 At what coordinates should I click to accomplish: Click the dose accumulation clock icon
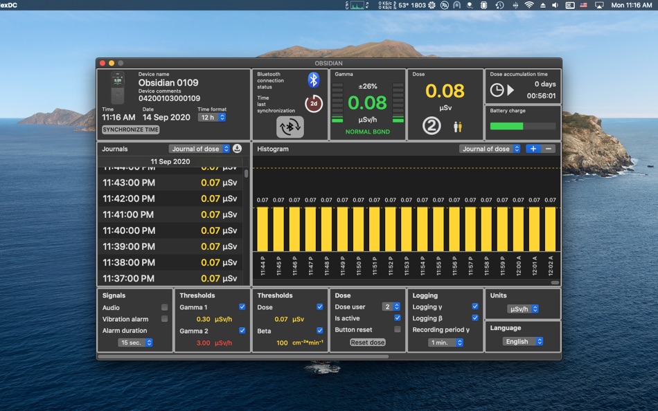pos(497,90)
